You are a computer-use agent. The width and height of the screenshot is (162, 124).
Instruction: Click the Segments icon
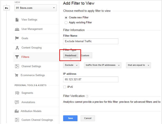coord(17,93)
